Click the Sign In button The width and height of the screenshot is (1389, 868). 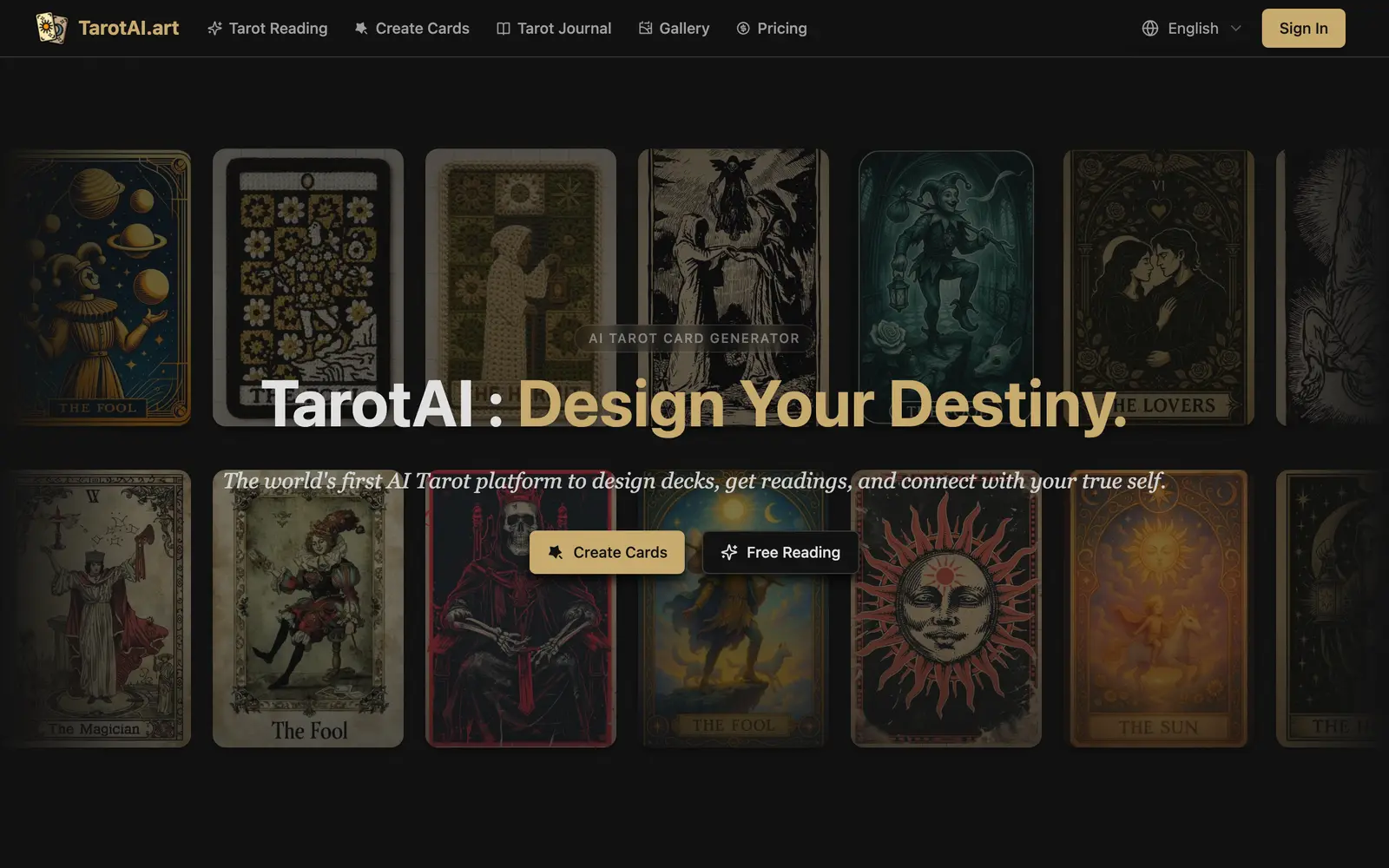pos(1303,29)
